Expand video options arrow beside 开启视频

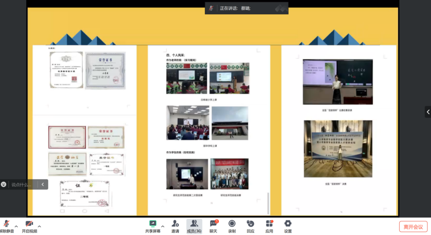point(39,226)
